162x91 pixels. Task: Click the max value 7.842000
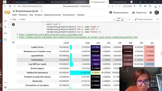point(149,47)
